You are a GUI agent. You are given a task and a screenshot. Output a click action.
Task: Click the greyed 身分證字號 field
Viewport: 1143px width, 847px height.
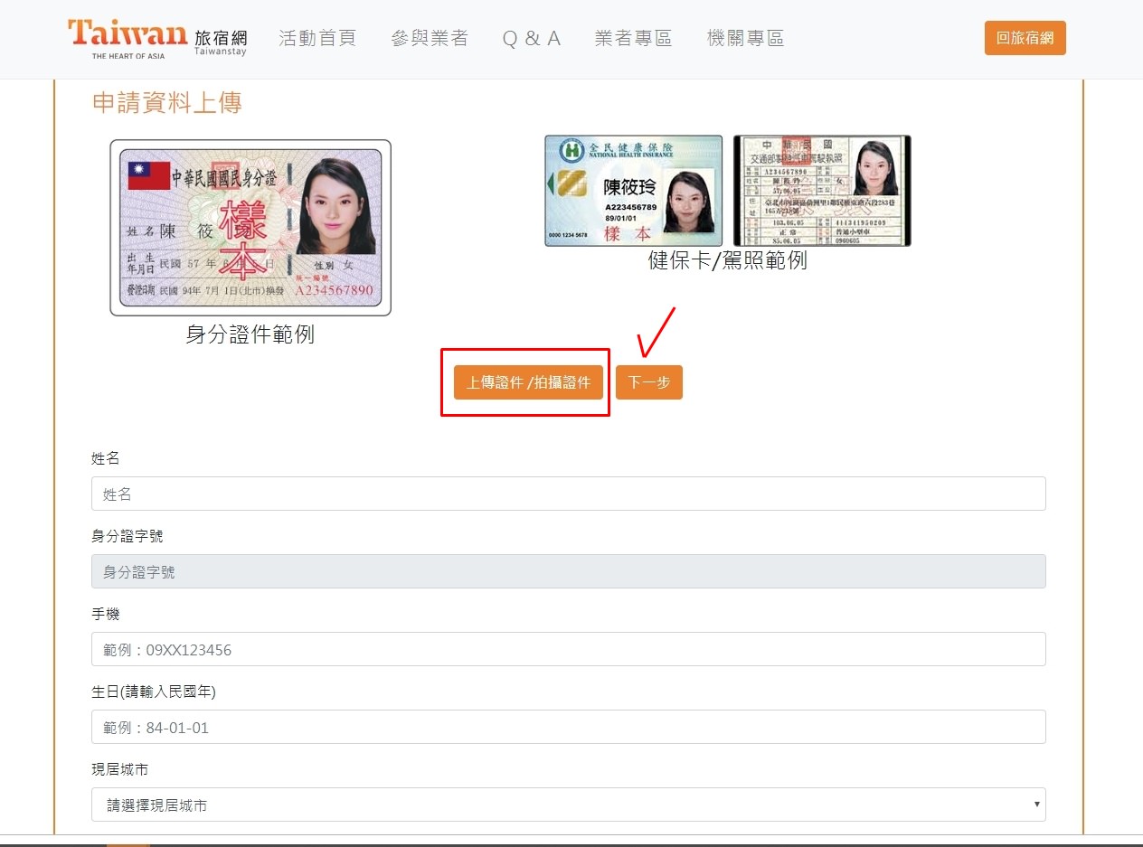(x=568, y=571)
